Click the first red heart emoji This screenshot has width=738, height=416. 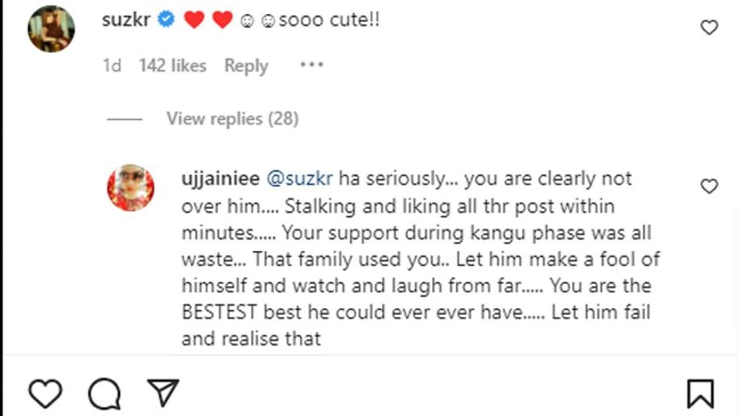[x=194, y=20]
